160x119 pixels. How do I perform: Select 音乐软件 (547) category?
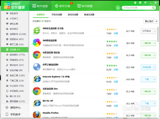[15, 65]
